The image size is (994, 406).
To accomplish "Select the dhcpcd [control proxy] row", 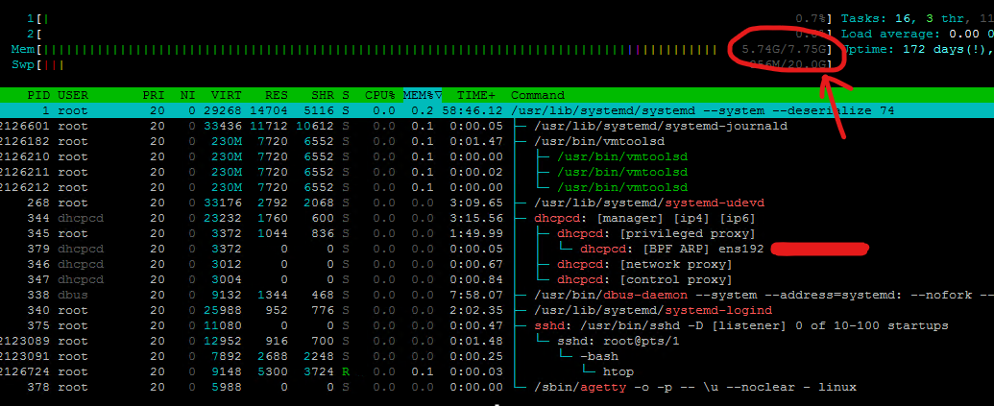I will coord(497,279).
